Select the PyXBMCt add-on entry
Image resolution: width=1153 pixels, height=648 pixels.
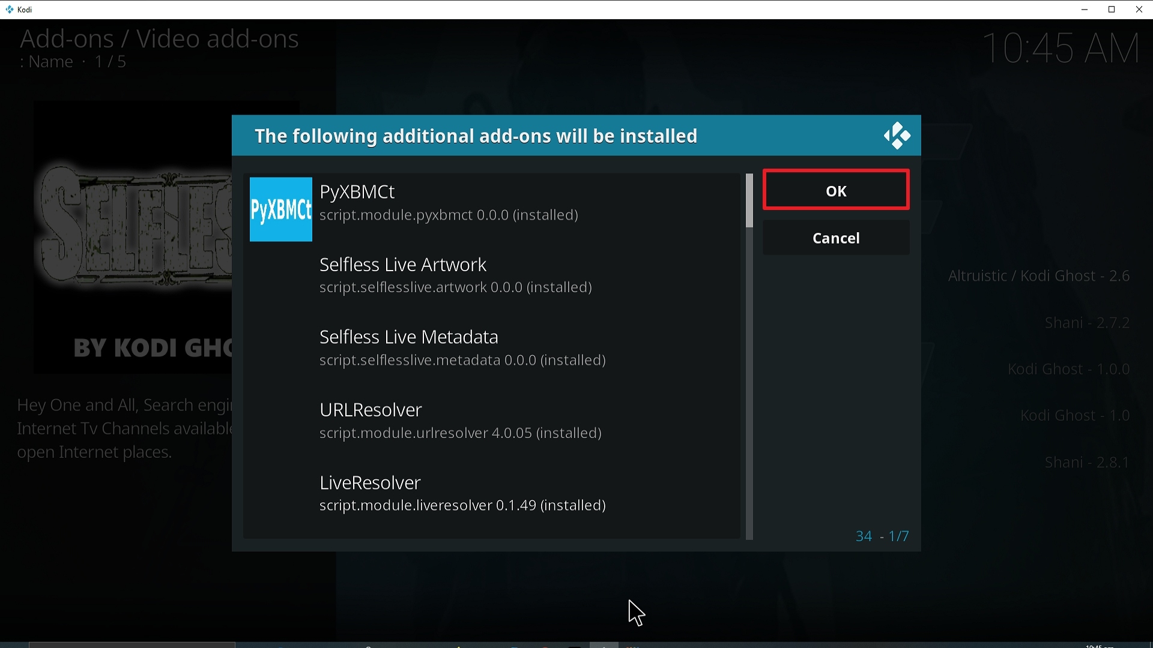[492, 209]
